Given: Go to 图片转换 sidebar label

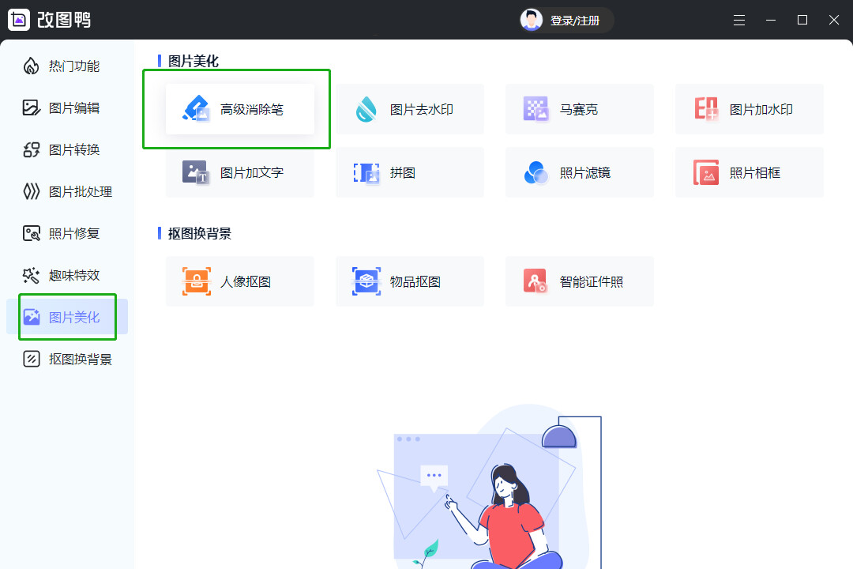Looking at the screenshot, I should click(74, 149).
